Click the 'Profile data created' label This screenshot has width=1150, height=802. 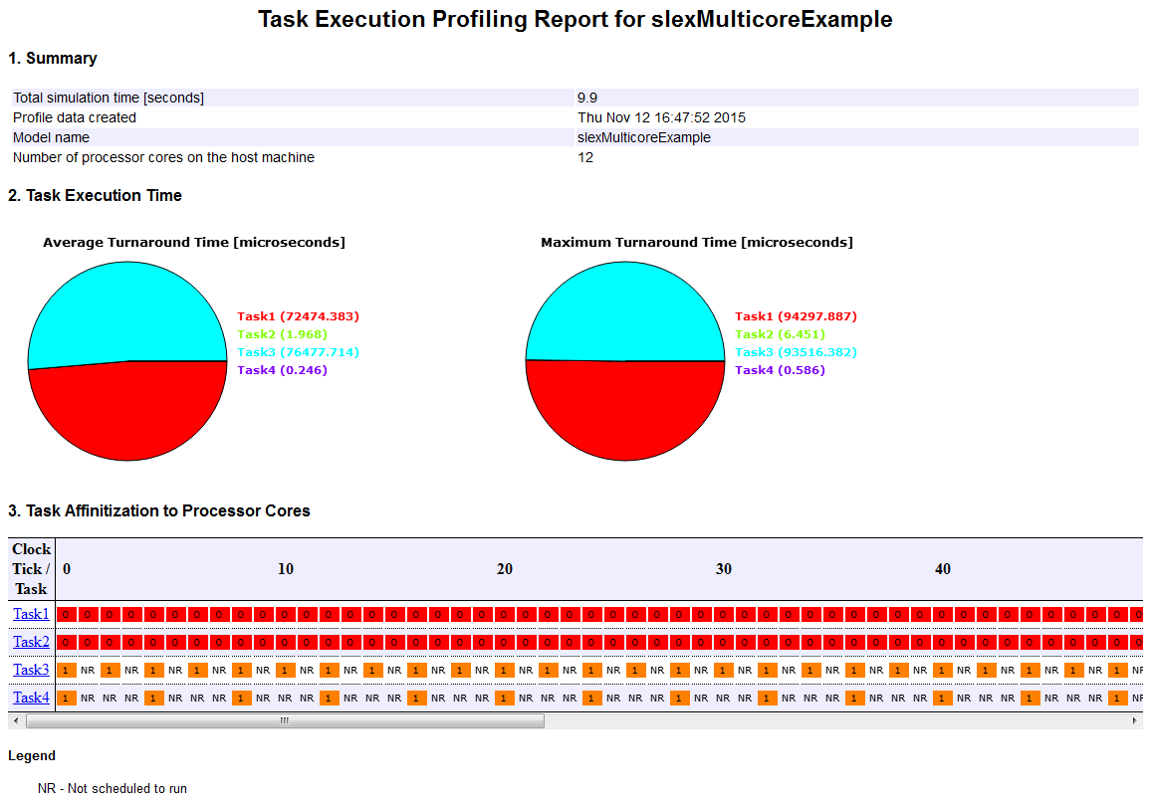pyautogui.click(x=74, y=117)
